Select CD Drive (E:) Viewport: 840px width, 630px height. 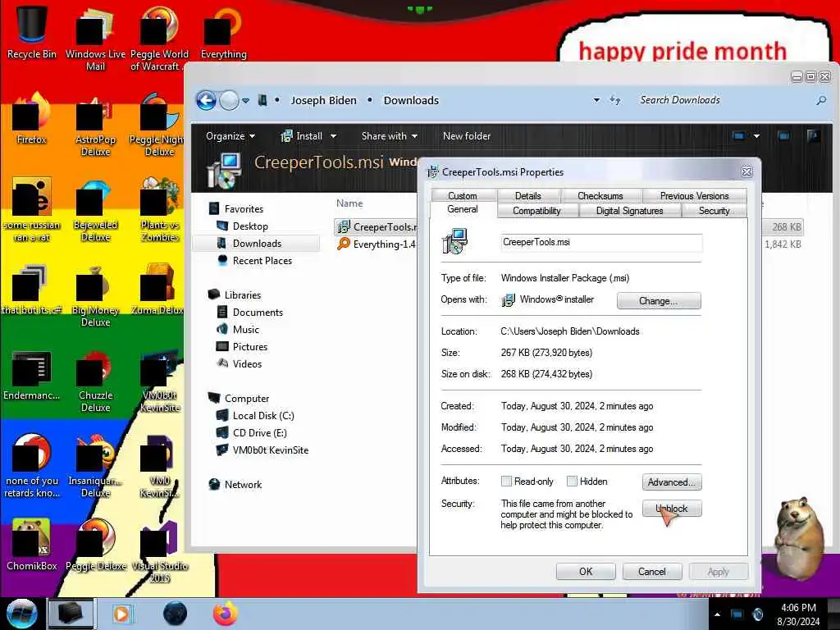(259, 432)
